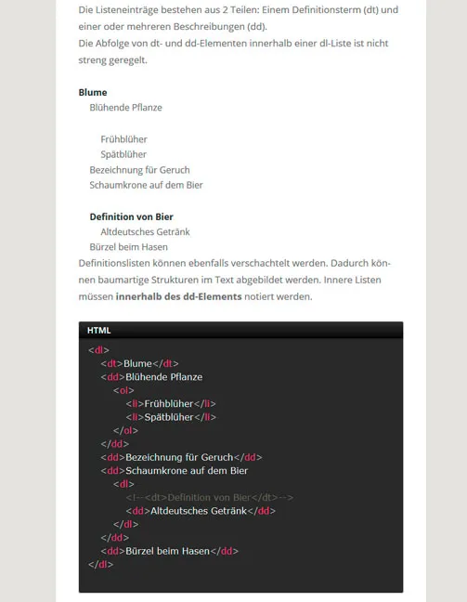Image resolution: width=467 pixels, height=602 pixels.
Task: Click the bold term Blume
Action: click(93, 93)
